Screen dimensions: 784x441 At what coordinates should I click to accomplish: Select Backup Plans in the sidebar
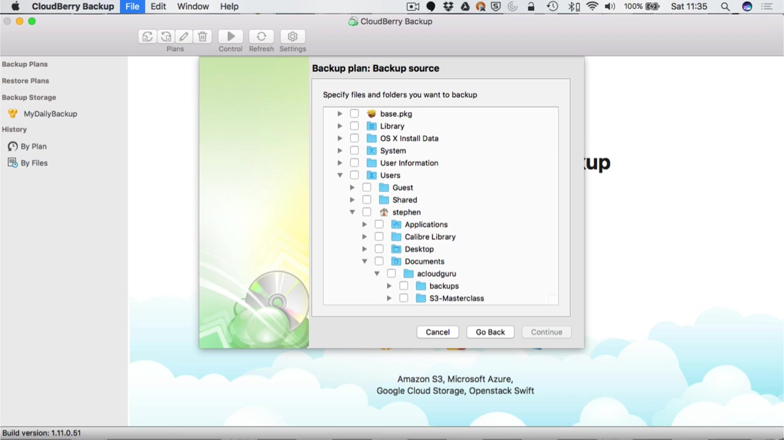(x=24, y=64)
